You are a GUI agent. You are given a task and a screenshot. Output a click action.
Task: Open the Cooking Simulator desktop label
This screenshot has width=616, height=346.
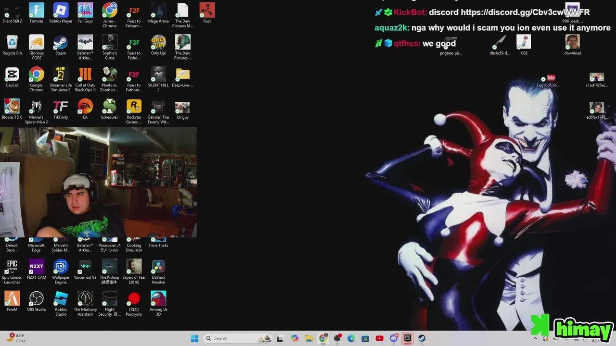click(134, 247)
